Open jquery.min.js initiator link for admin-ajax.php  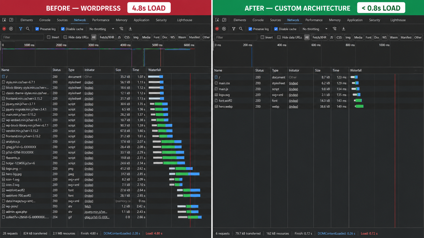96,212
